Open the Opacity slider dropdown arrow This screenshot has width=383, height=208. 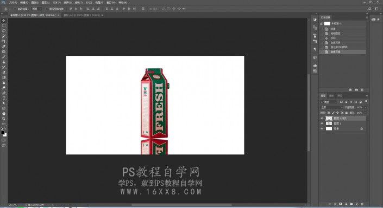click(x=366, y=107)
